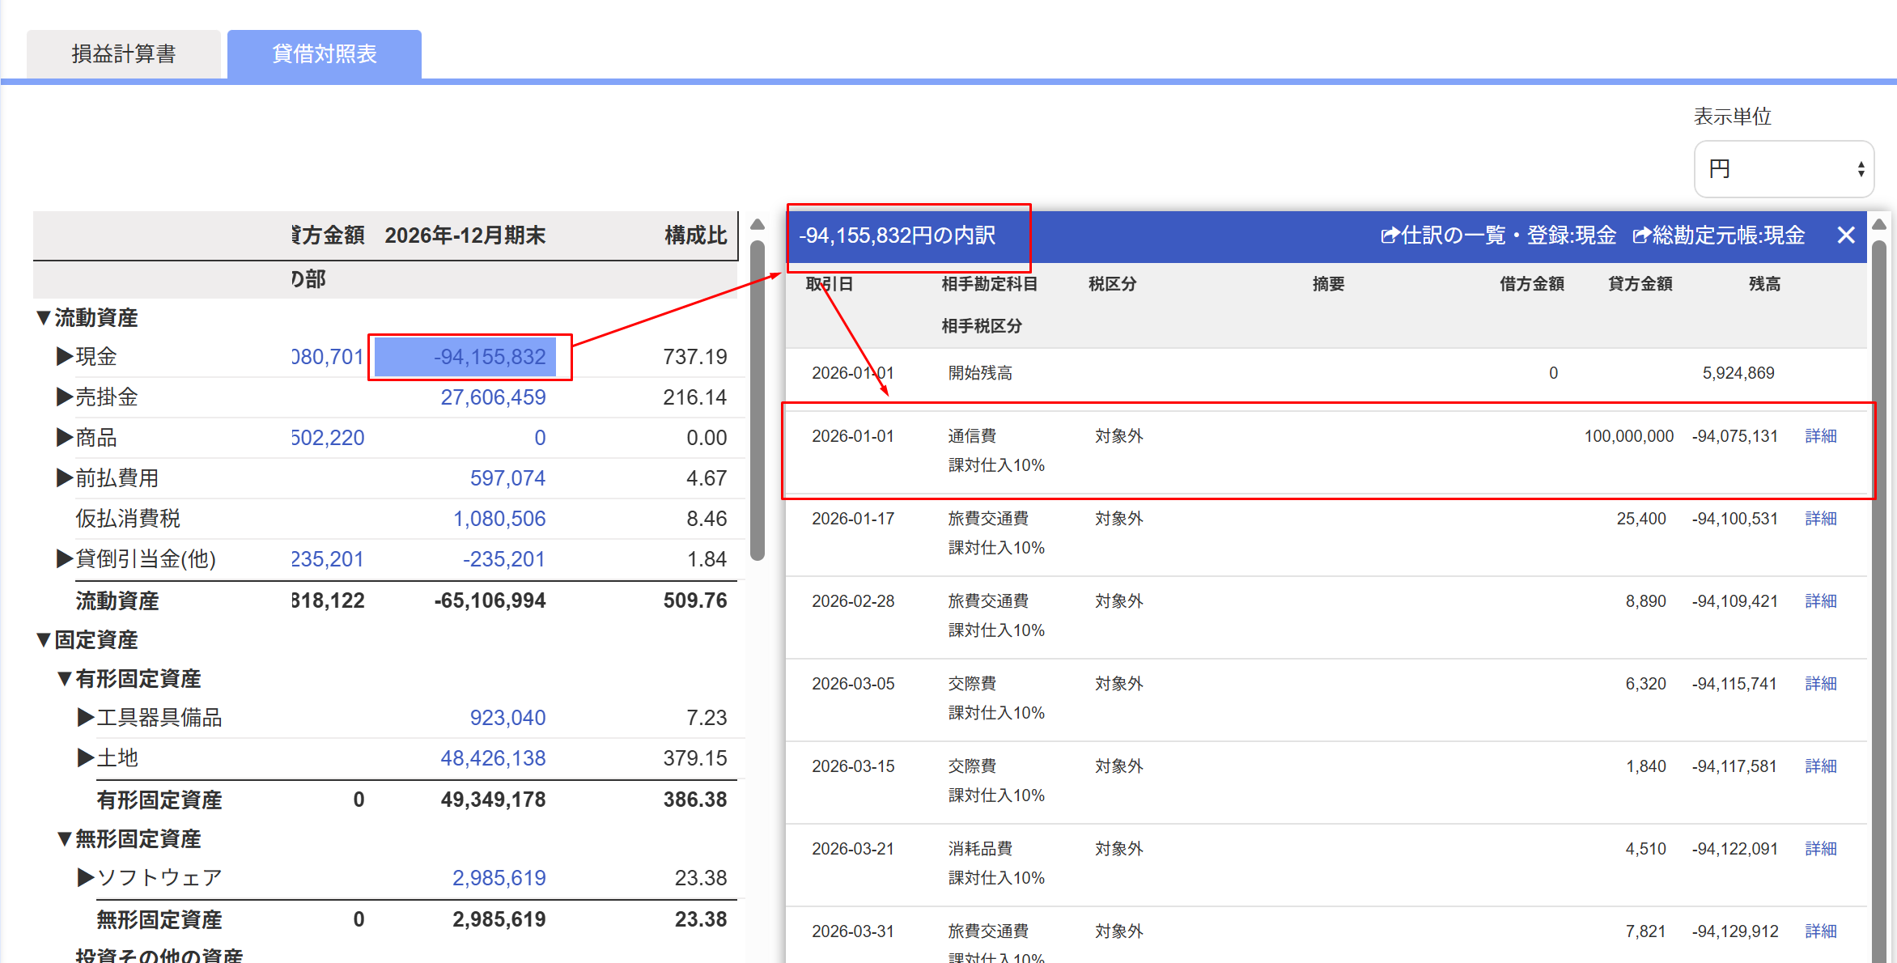Click the 貸方金額 header in breakdown panel

tap(1640, 284)
